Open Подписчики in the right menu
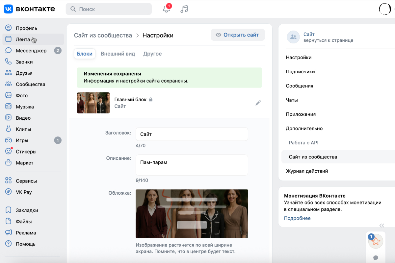Image resolution: width=395 pixels, height=263 pixels. (x=300, y=72)
